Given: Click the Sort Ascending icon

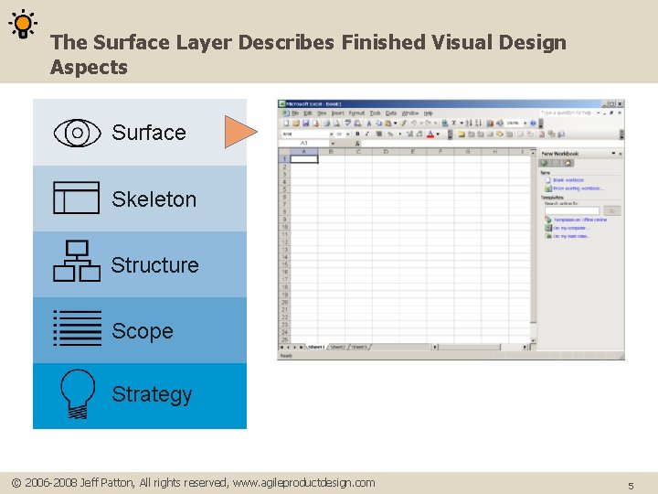Looking at the screenshot, I should click(469, 123).
